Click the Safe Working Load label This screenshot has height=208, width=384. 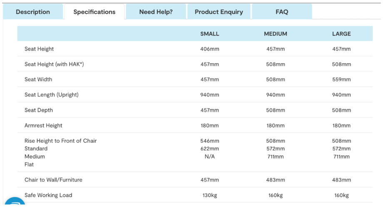(48, 195)
